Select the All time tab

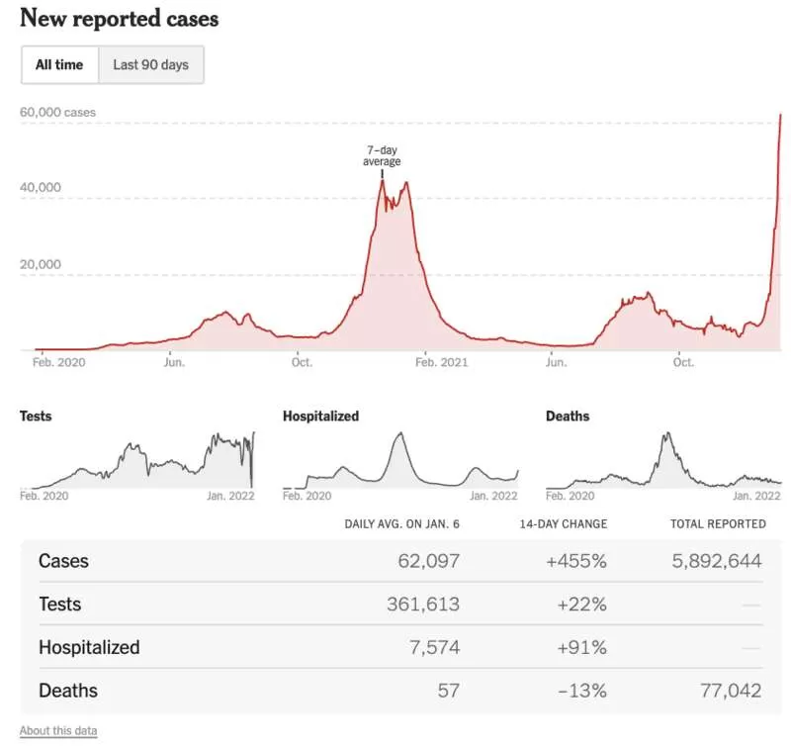tap(59, 64)
